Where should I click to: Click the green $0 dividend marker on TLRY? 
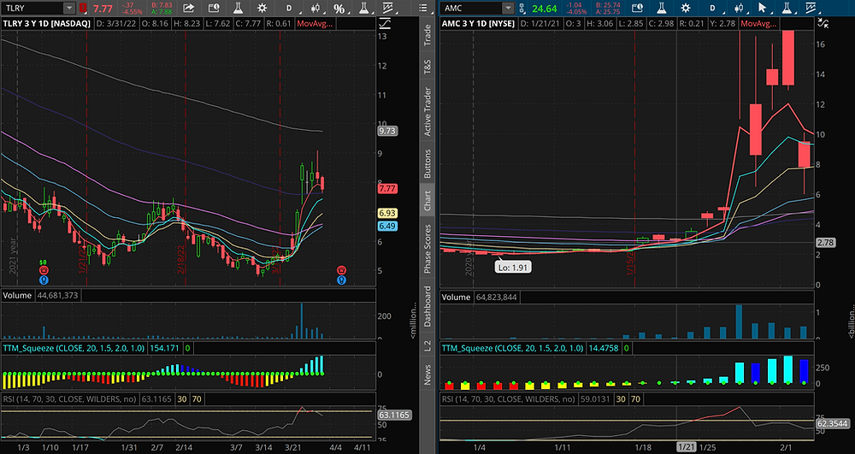[43, 262]
